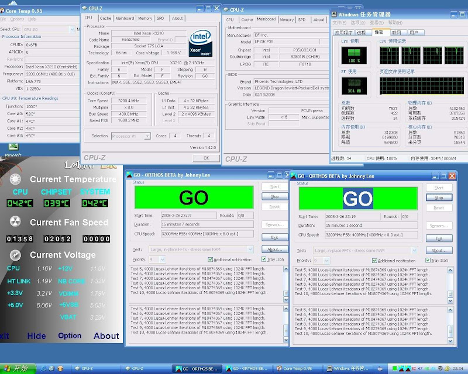Image resolution: width=468 pixels, height=374 pixels.
Task: Click the PF usage gauge showing 304 MB
Action: (x=354, y=86)
